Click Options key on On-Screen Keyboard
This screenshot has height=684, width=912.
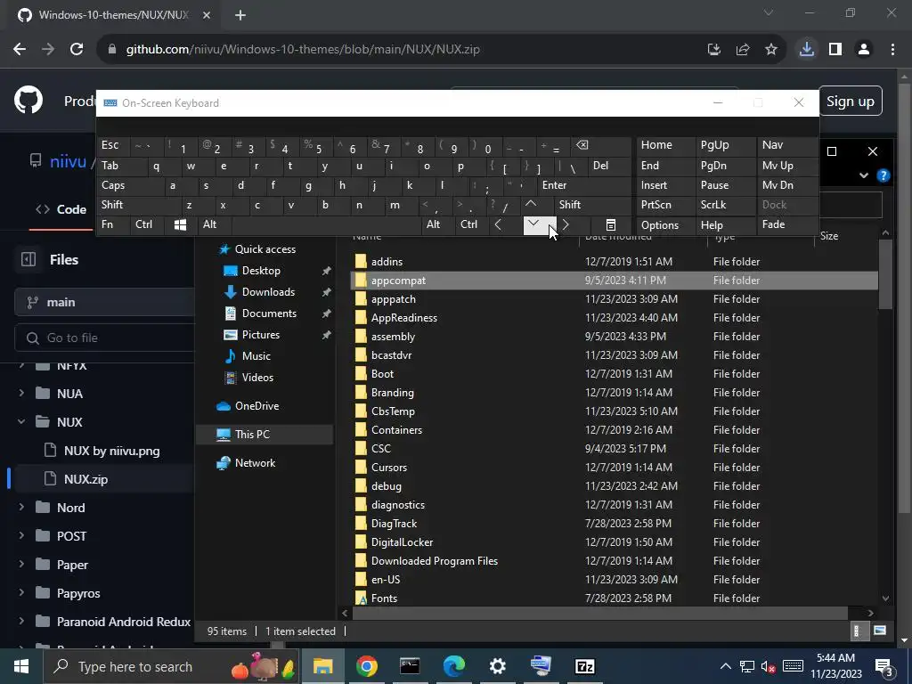click(665, 224)
